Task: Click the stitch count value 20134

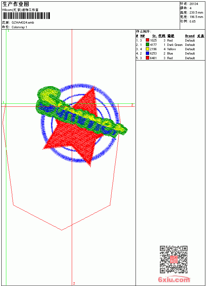Action: (x=194, y=4)
